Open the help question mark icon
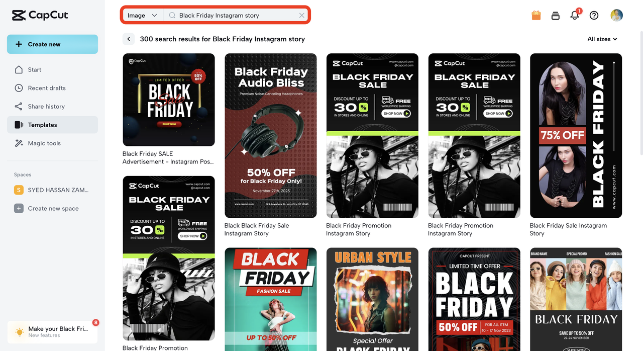Image resolution: width=643 pixels, height=351 pixels. coord(594,15)
